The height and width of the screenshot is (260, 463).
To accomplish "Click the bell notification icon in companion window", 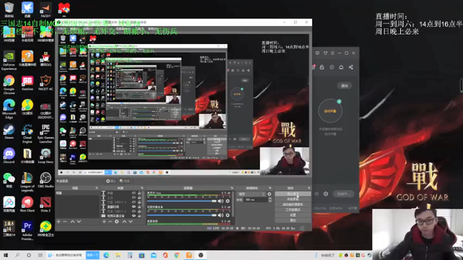I will point(341,68).
